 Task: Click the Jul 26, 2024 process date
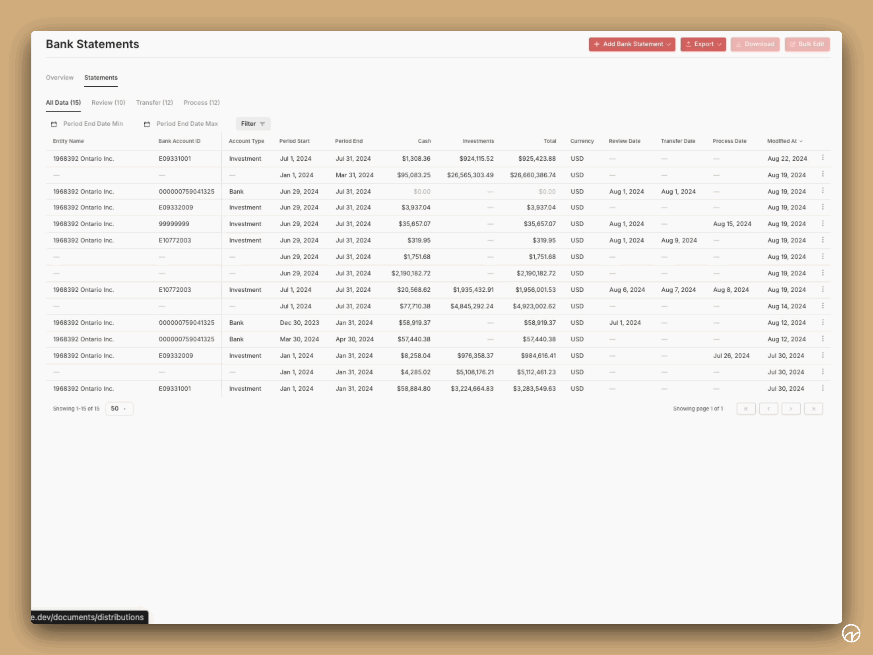(x=731, y=355)
